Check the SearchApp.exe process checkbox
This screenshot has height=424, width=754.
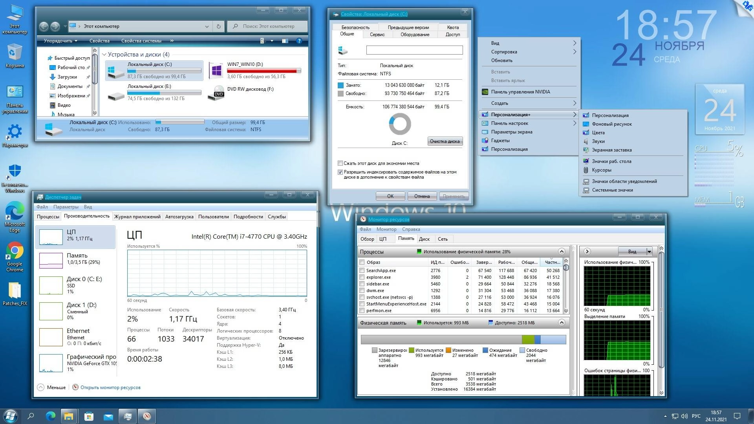coord(362,270)
